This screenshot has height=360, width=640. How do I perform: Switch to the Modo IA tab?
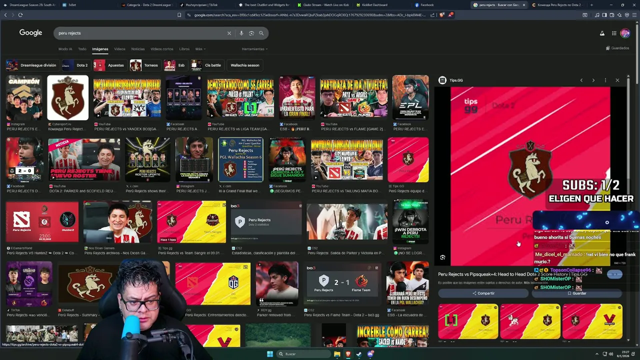(65, 49)
